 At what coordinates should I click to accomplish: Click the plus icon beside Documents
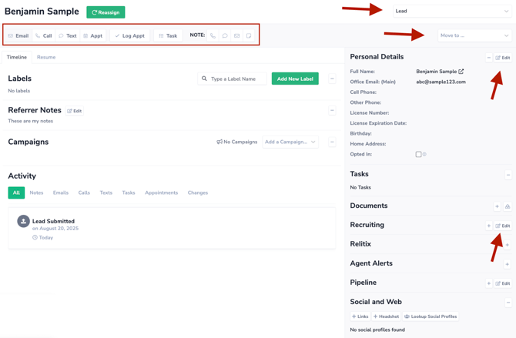click(x=497, y=206)
